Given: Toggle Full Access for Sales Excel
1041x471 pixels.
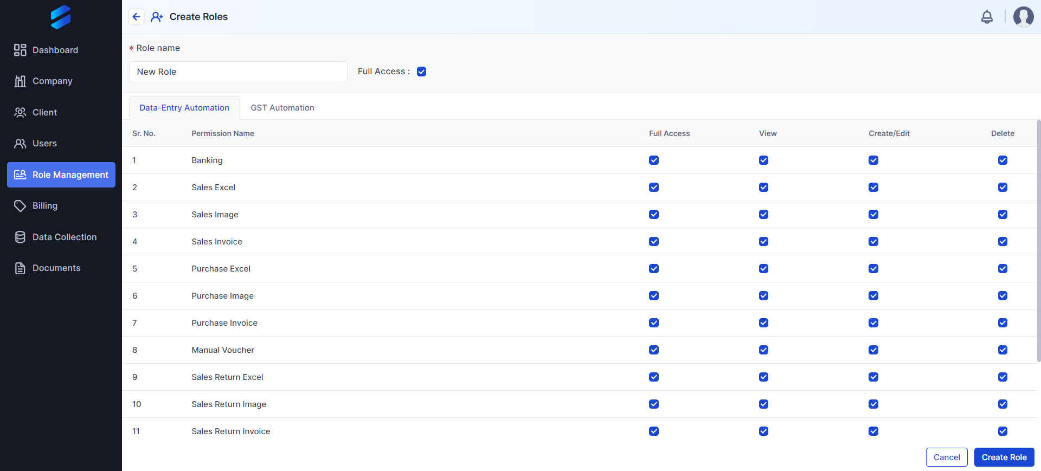Looking at the screenshot, I should 654,188.
